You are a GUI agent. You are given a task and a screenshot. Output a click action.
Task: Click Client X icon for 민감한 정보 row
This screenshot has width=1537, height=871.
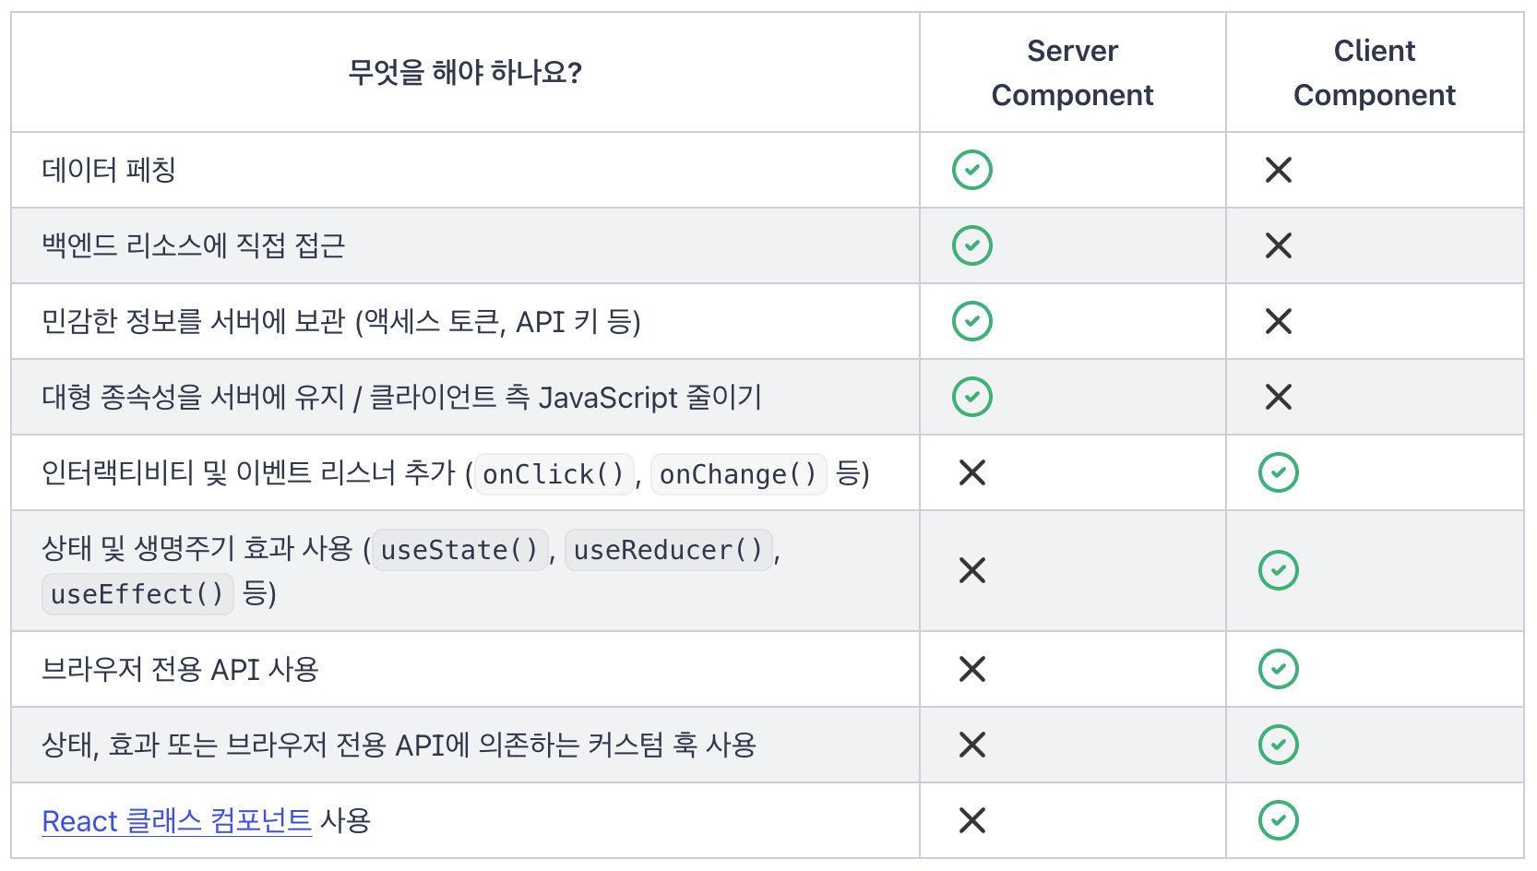1278,321
